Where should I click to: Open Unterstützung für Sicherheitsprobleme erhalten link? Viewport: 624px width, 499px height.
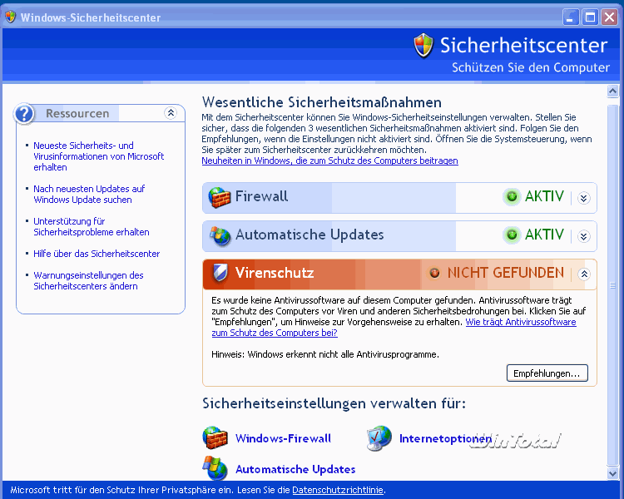pyautogui.click(x=92, y=226)
